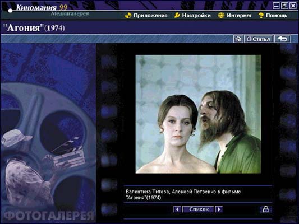The height and width of the screenshot is (224, 299).
Task: Click the Агония (1974) title heading
Action: [x=34, y=28]
